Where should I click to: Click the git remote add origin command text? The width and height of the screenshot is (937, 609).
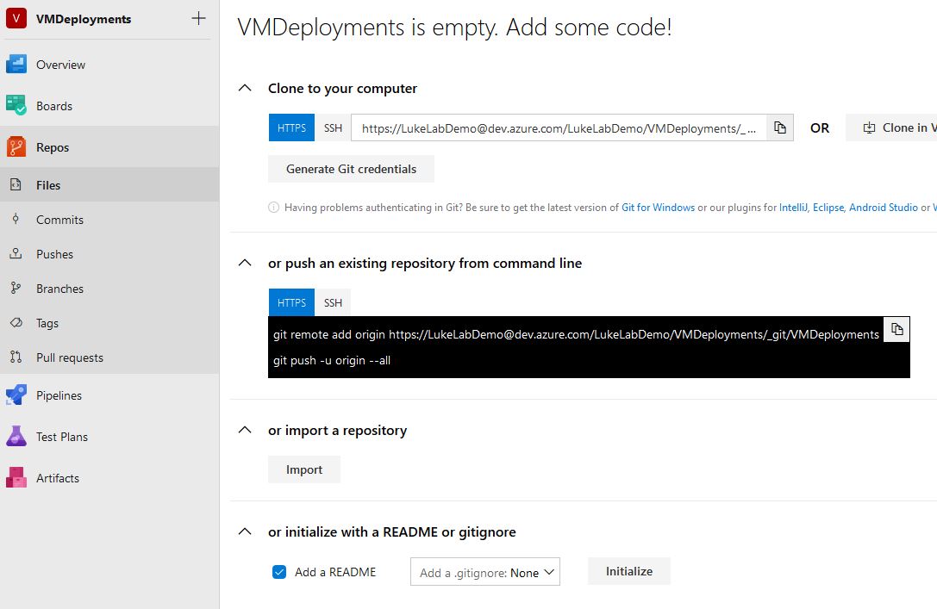click(x=576, y=334)
